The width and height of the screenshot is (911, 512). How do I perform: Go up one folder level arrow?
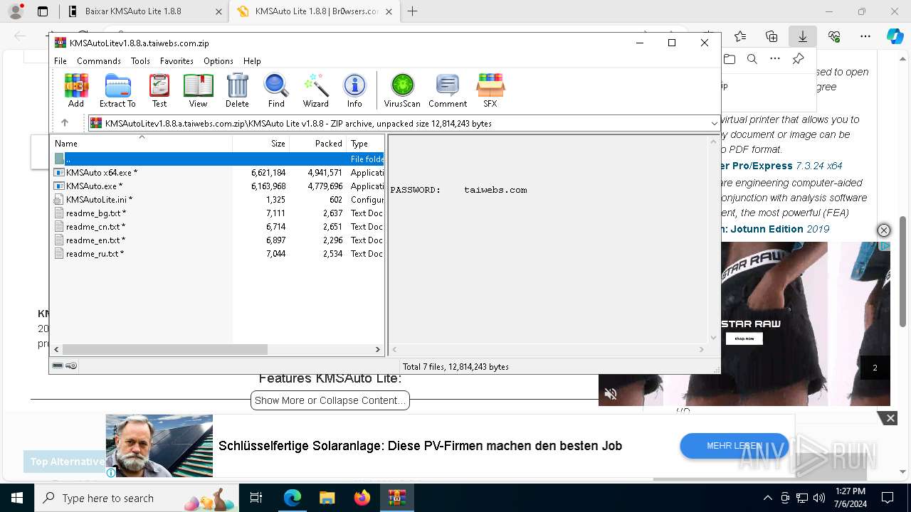(65, 123)
